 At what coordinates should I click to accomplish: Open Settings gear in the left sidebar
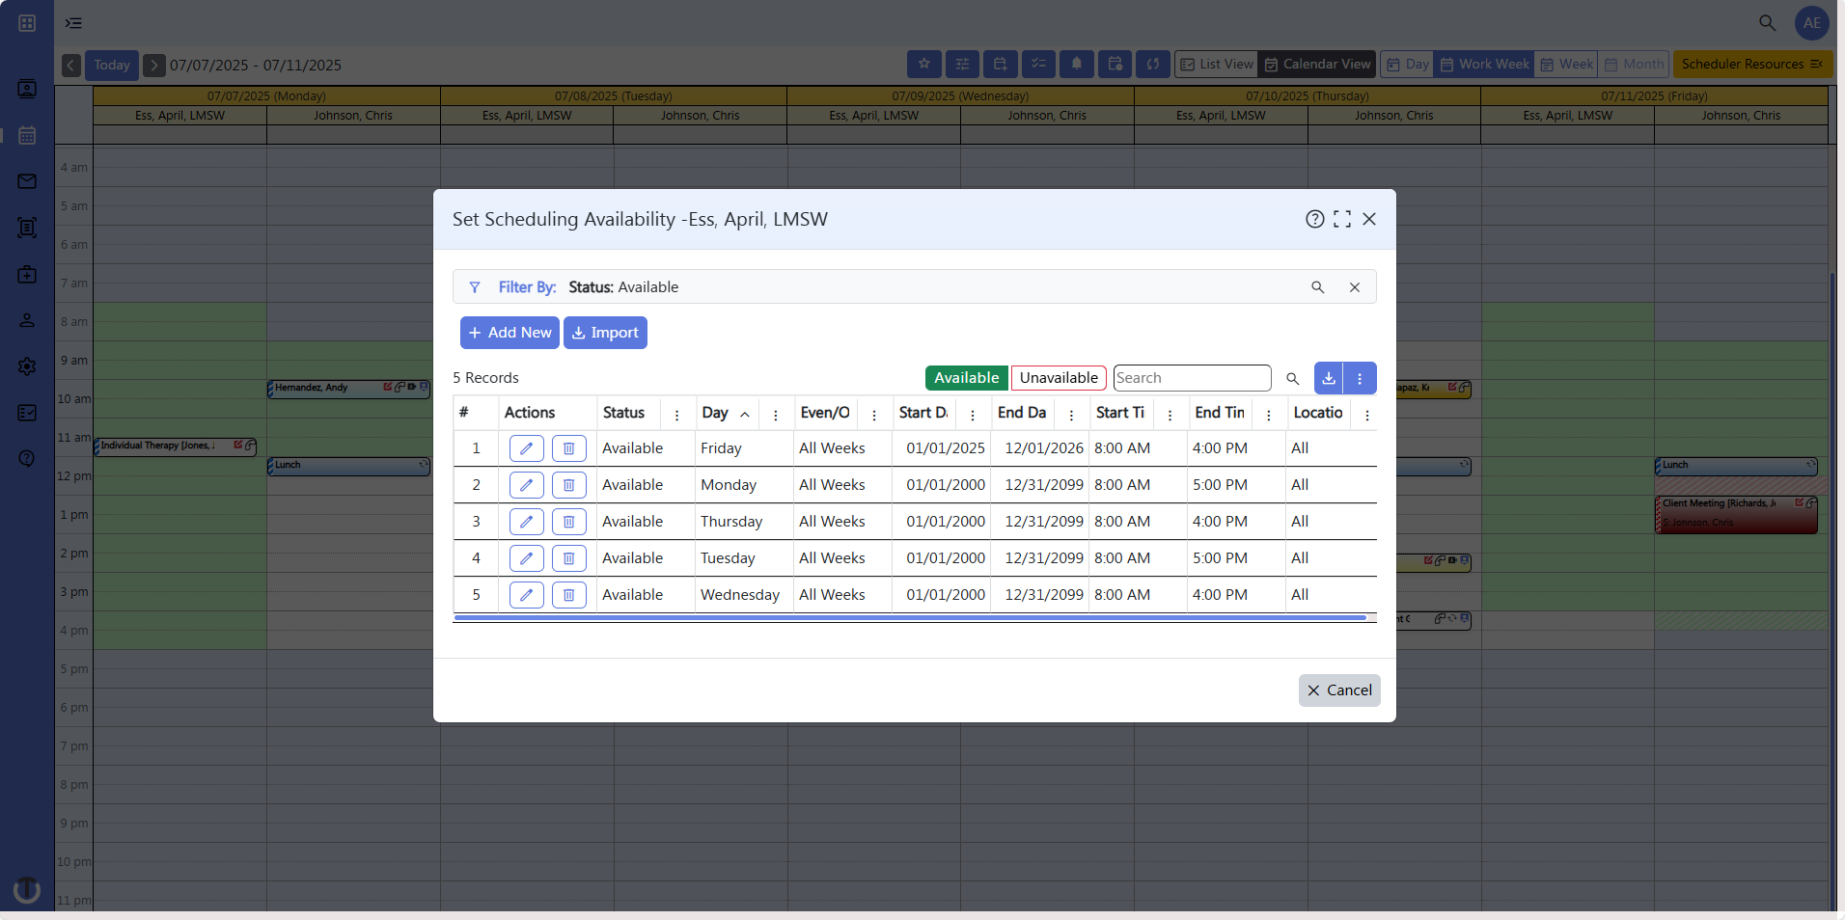click(27, 366)
